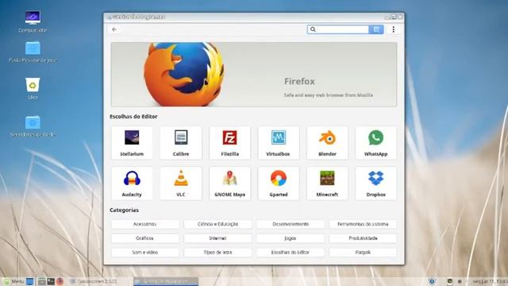Open the Firefox featured banner
Screen dimensions: 508x286
pos(254,74)
